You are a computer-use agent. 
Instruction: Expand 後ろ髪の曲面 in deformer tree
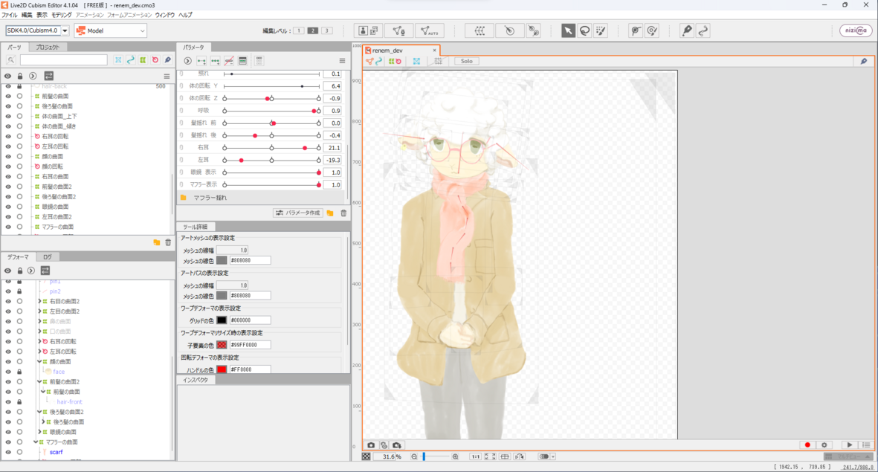pos(43,422)
